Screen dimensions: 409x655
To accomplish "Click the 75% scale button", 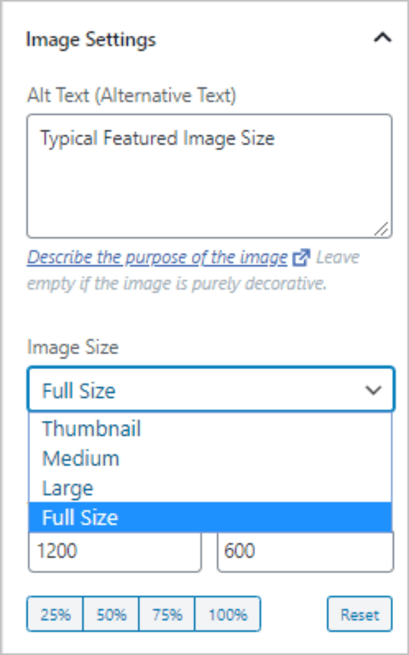I will (x=166, y=613).
